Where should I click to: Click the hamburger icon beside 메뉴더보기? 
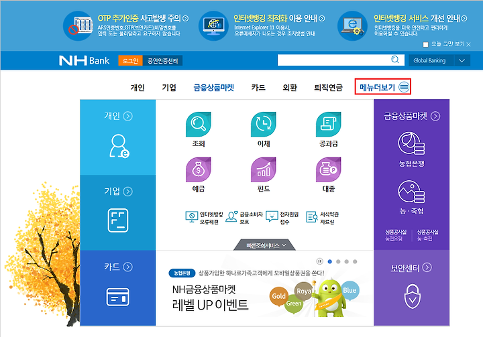point(404,87)
